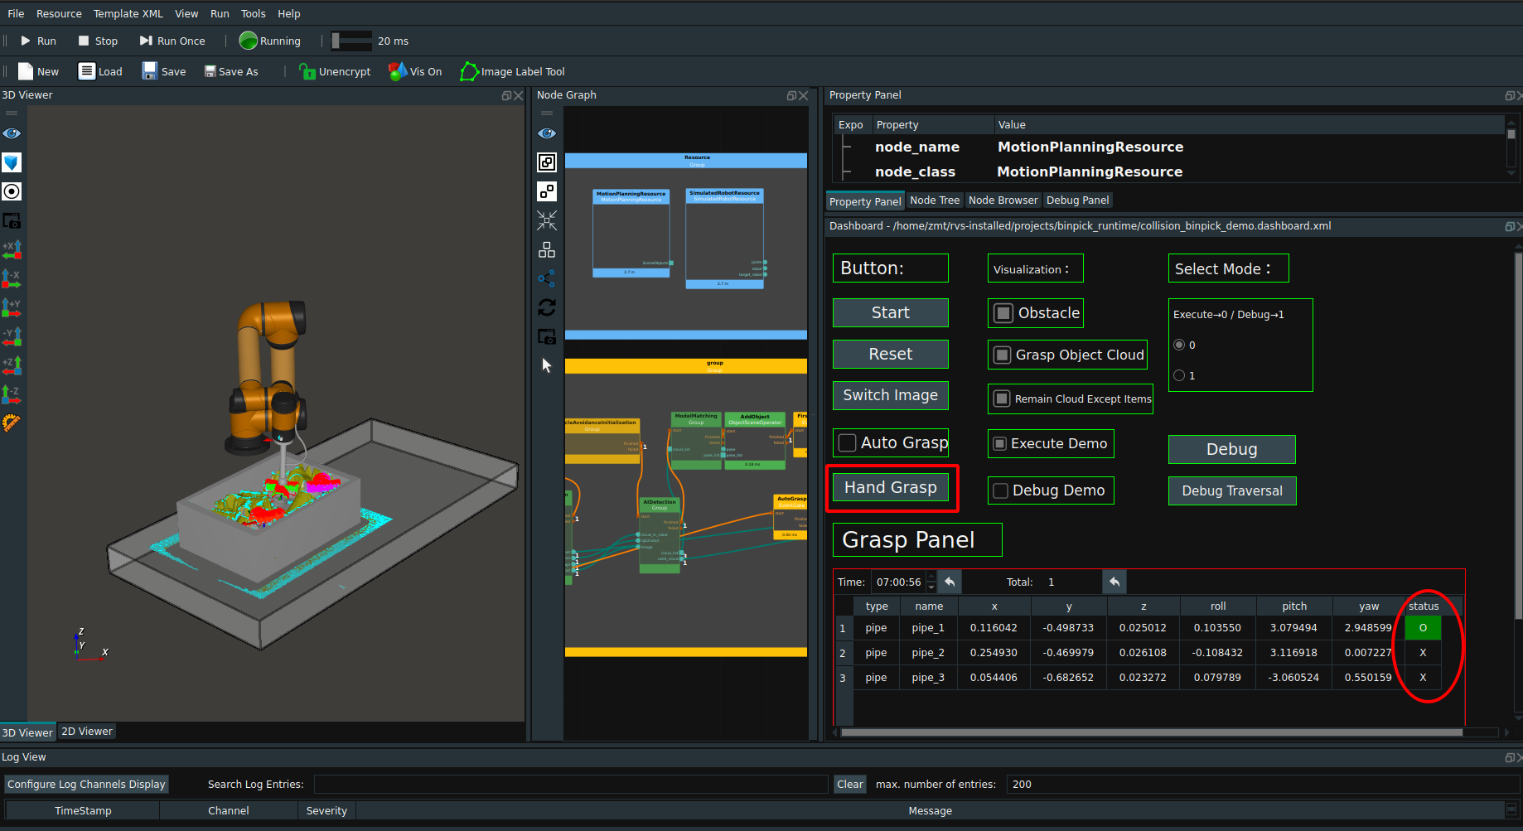Viewport: 1523px width, 831px height.
Task: Capture Node Graph screenshot with camera icon
Action: [x=547, y=336]
